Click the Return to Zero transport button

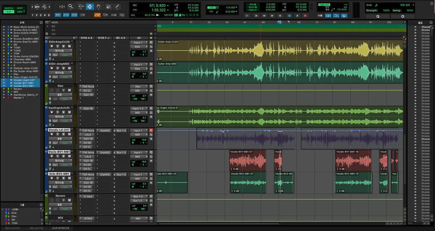[256, 16]
